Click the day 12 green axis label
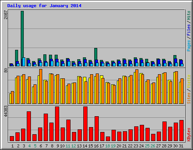The width and height of the screenshot is (193, 150). click(x=74, y=146)
